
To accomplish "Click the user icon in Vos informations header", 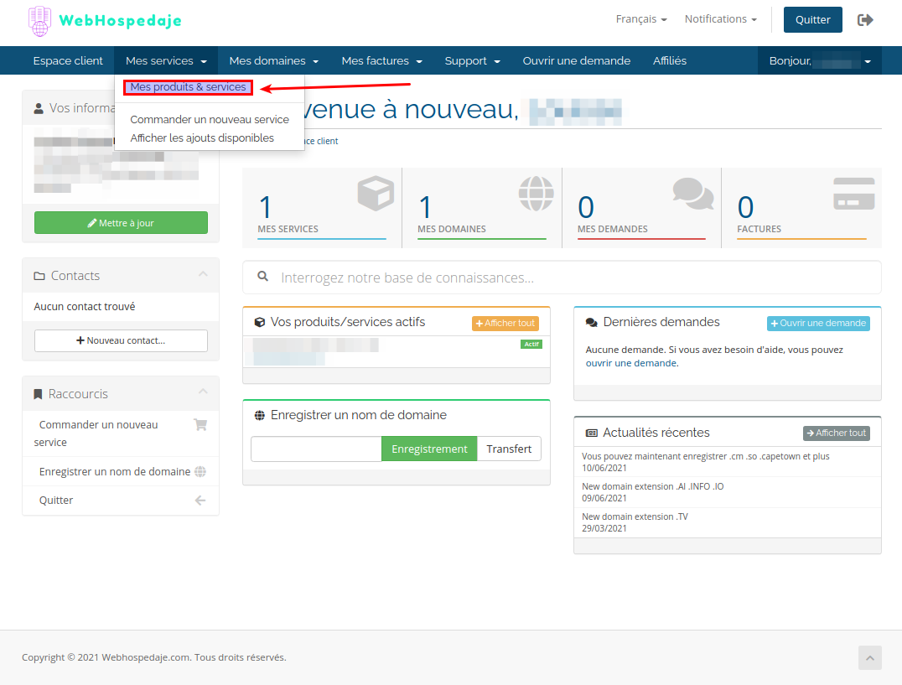I will [x=39, y=108].
